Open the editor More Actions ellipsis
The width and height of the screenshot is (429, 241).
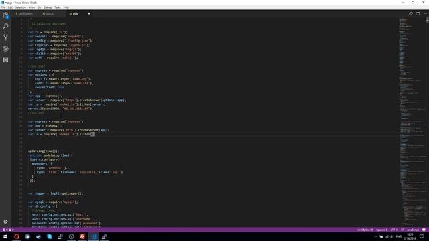(425, 13)
